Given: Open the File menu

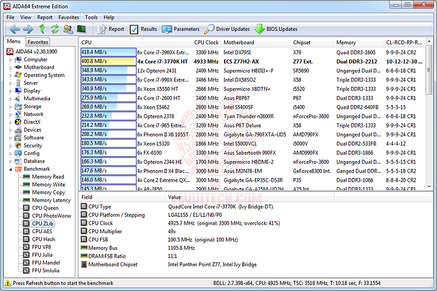Looking at the screenshot, I should pos(10,17).
